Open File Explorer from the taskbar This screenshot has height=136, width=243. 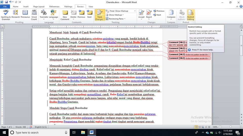83,132
